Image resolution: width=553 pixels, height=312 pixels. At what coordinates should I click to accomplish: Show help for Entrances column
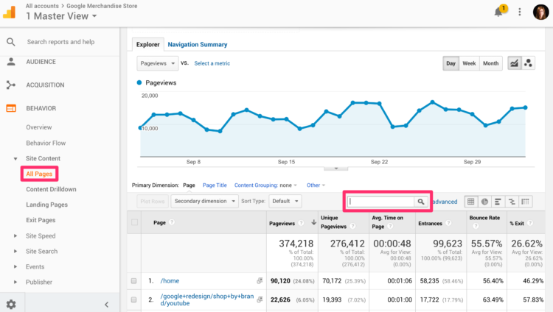[448, 223]
